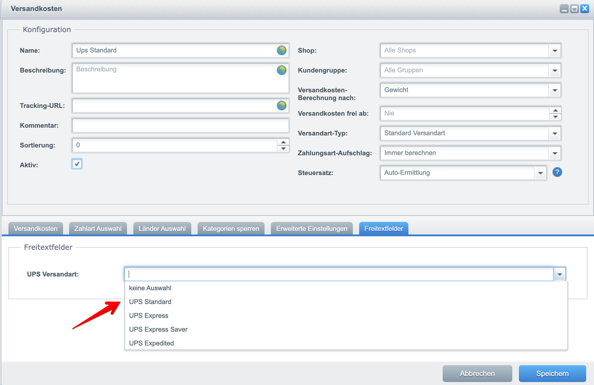
Task: Maximize the Versandkosten window
Action: tap(574, 9)
